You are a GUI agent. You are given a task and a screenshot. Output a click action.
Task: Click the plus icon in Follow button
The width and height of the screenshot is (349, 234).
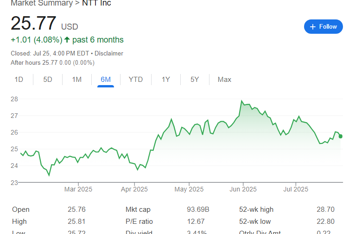(312, 27)
